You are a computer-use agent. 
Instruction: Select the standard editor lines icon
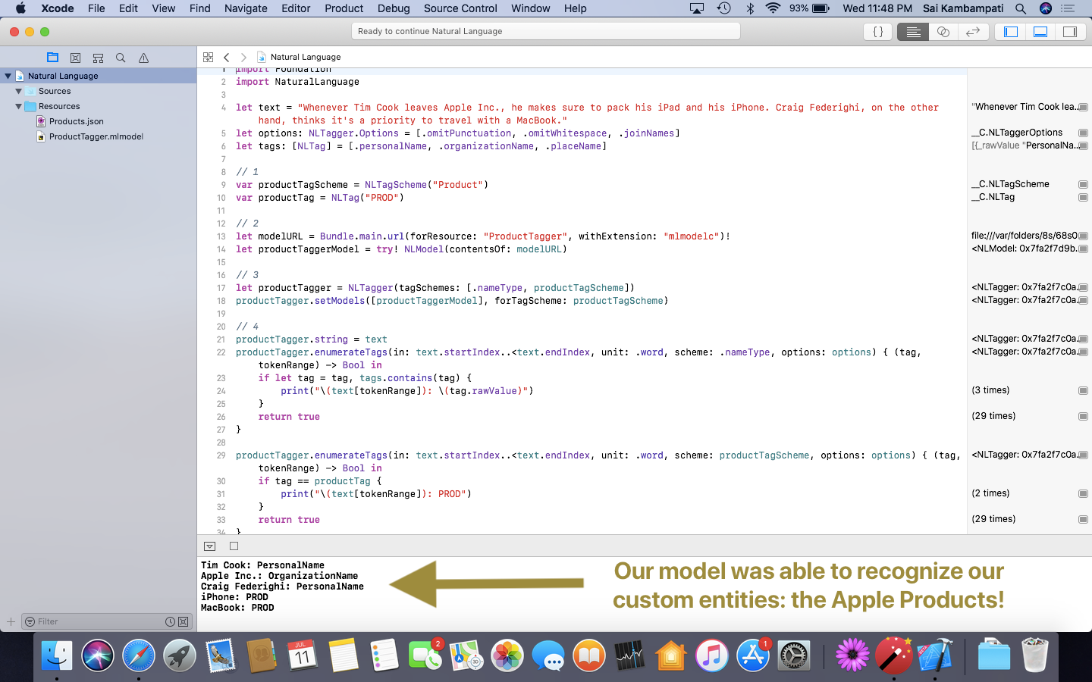pyautogui.click(x=912, y=32)
